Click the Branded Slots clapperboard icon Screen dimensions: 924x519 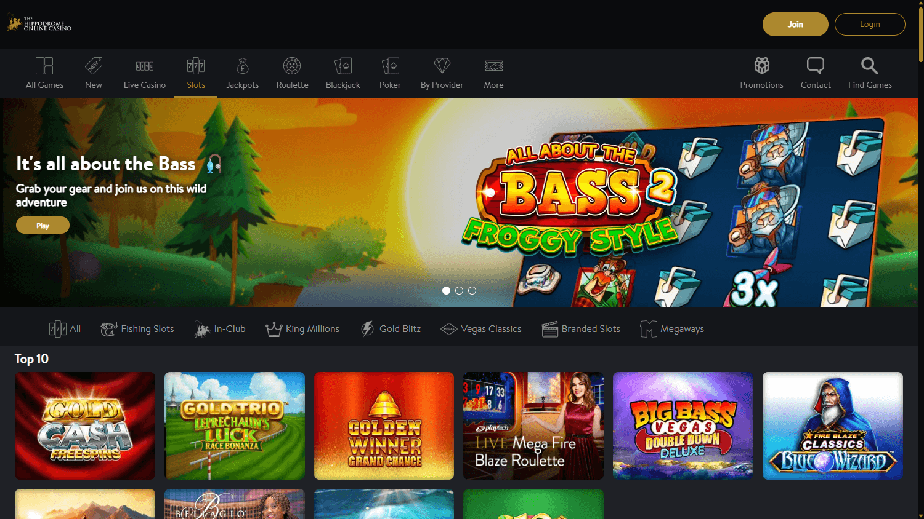550,329
